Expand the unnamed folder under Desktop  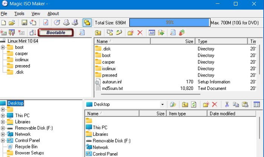[3, 110]
